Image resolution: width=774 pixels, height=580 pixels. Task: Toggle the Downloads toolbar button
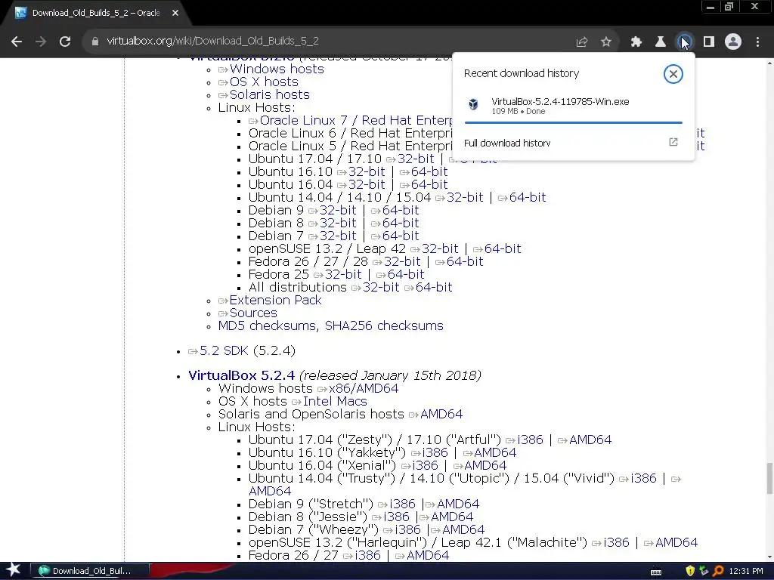point(684,42)
